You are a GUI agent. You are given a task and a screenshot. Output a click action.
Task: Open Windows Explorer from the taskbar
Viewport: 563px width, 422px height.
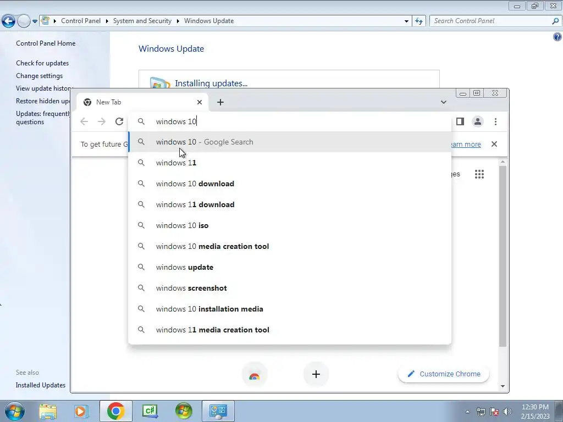pos(48,411)
